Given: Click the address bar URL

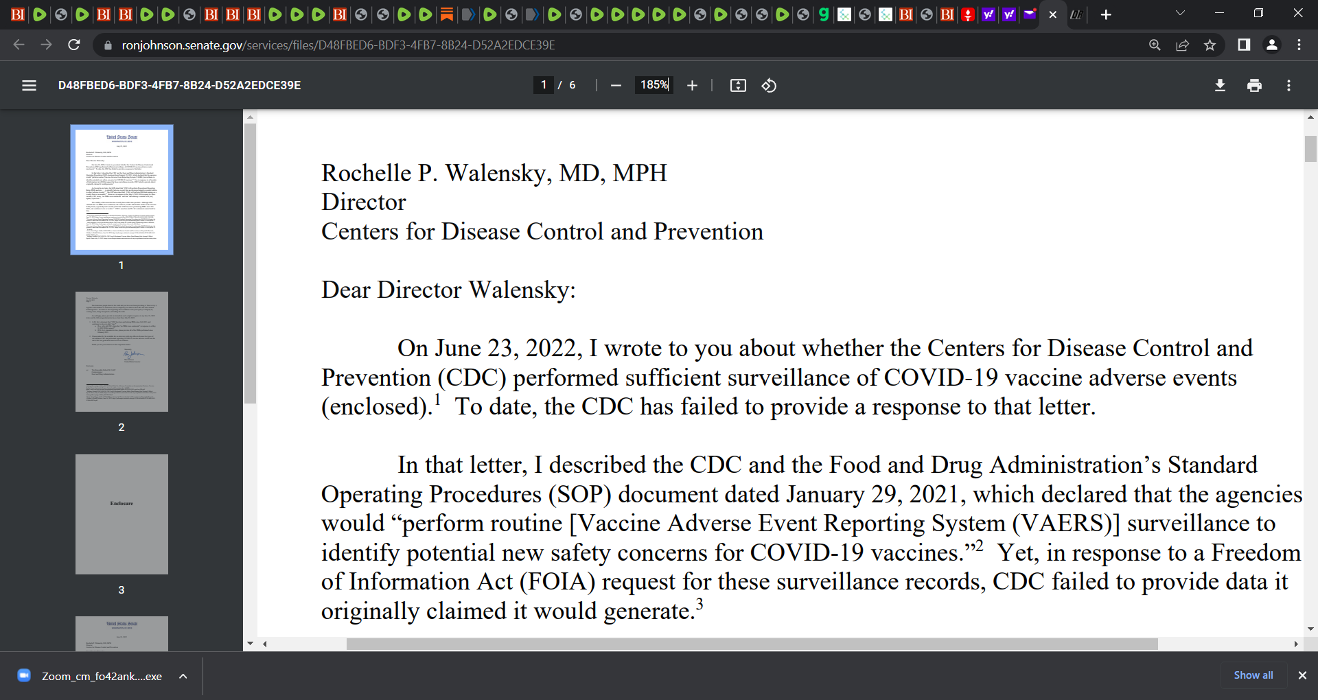Looking at the screenshot, I should pos(338,45).
